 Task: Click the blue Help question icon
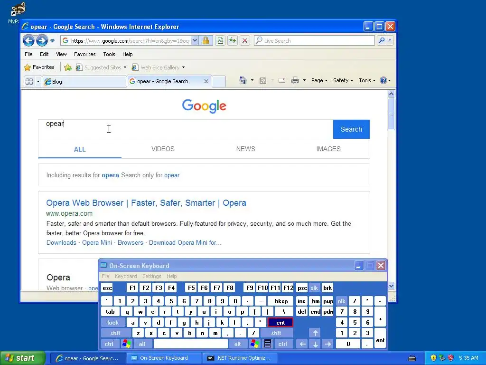(383, 80)
